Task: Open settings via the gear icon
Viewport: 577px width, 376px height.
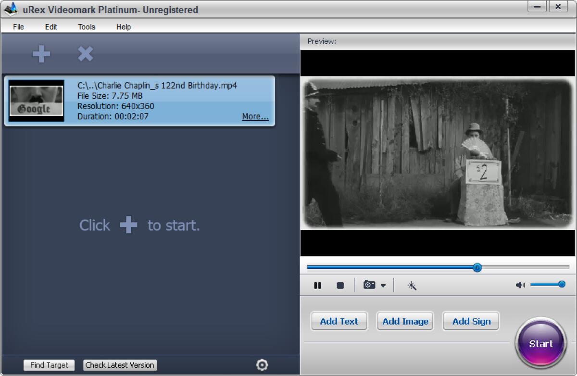Action: click(x=262, y=365)
